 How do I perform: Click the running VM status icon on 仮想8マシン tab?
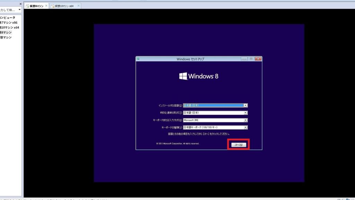tap(27, 6)
